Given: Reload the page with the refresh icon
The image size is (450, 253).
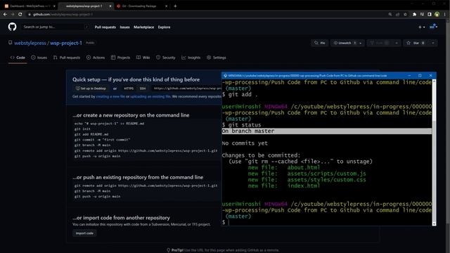Looking at the screenshot, I should 20,14.
